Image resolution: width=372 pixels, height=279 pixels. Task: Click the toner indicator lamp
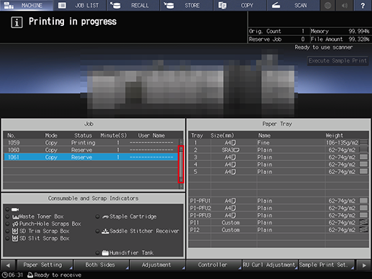(x=7, y=209)
